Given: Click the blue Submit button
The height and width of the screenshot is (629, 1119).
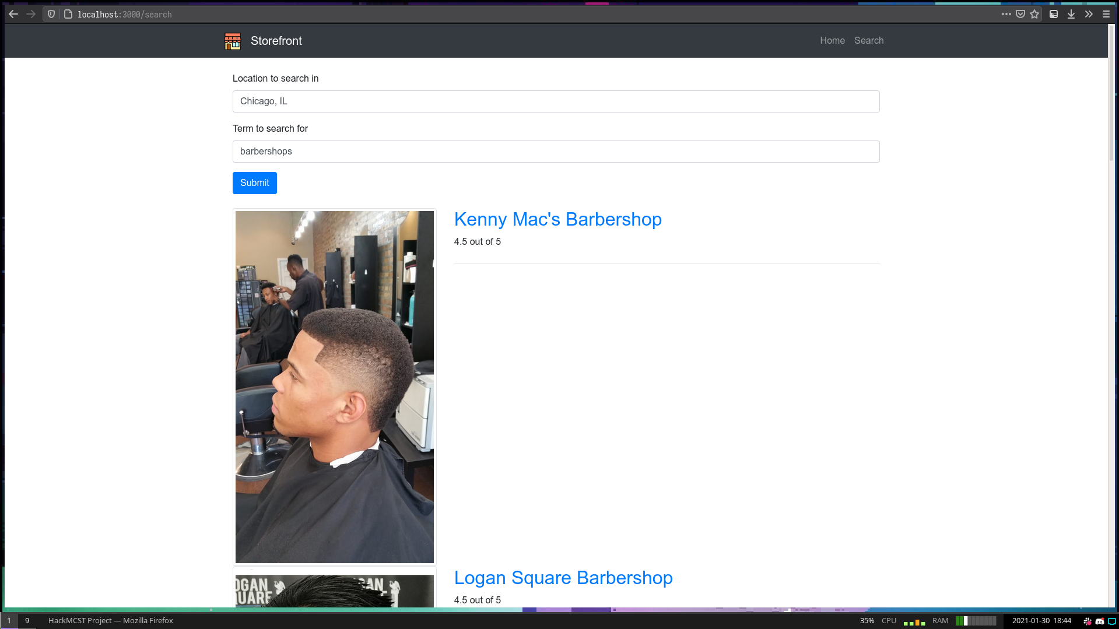Looking at the screenshot, I should pyautogui.click(x=255, y=183).
